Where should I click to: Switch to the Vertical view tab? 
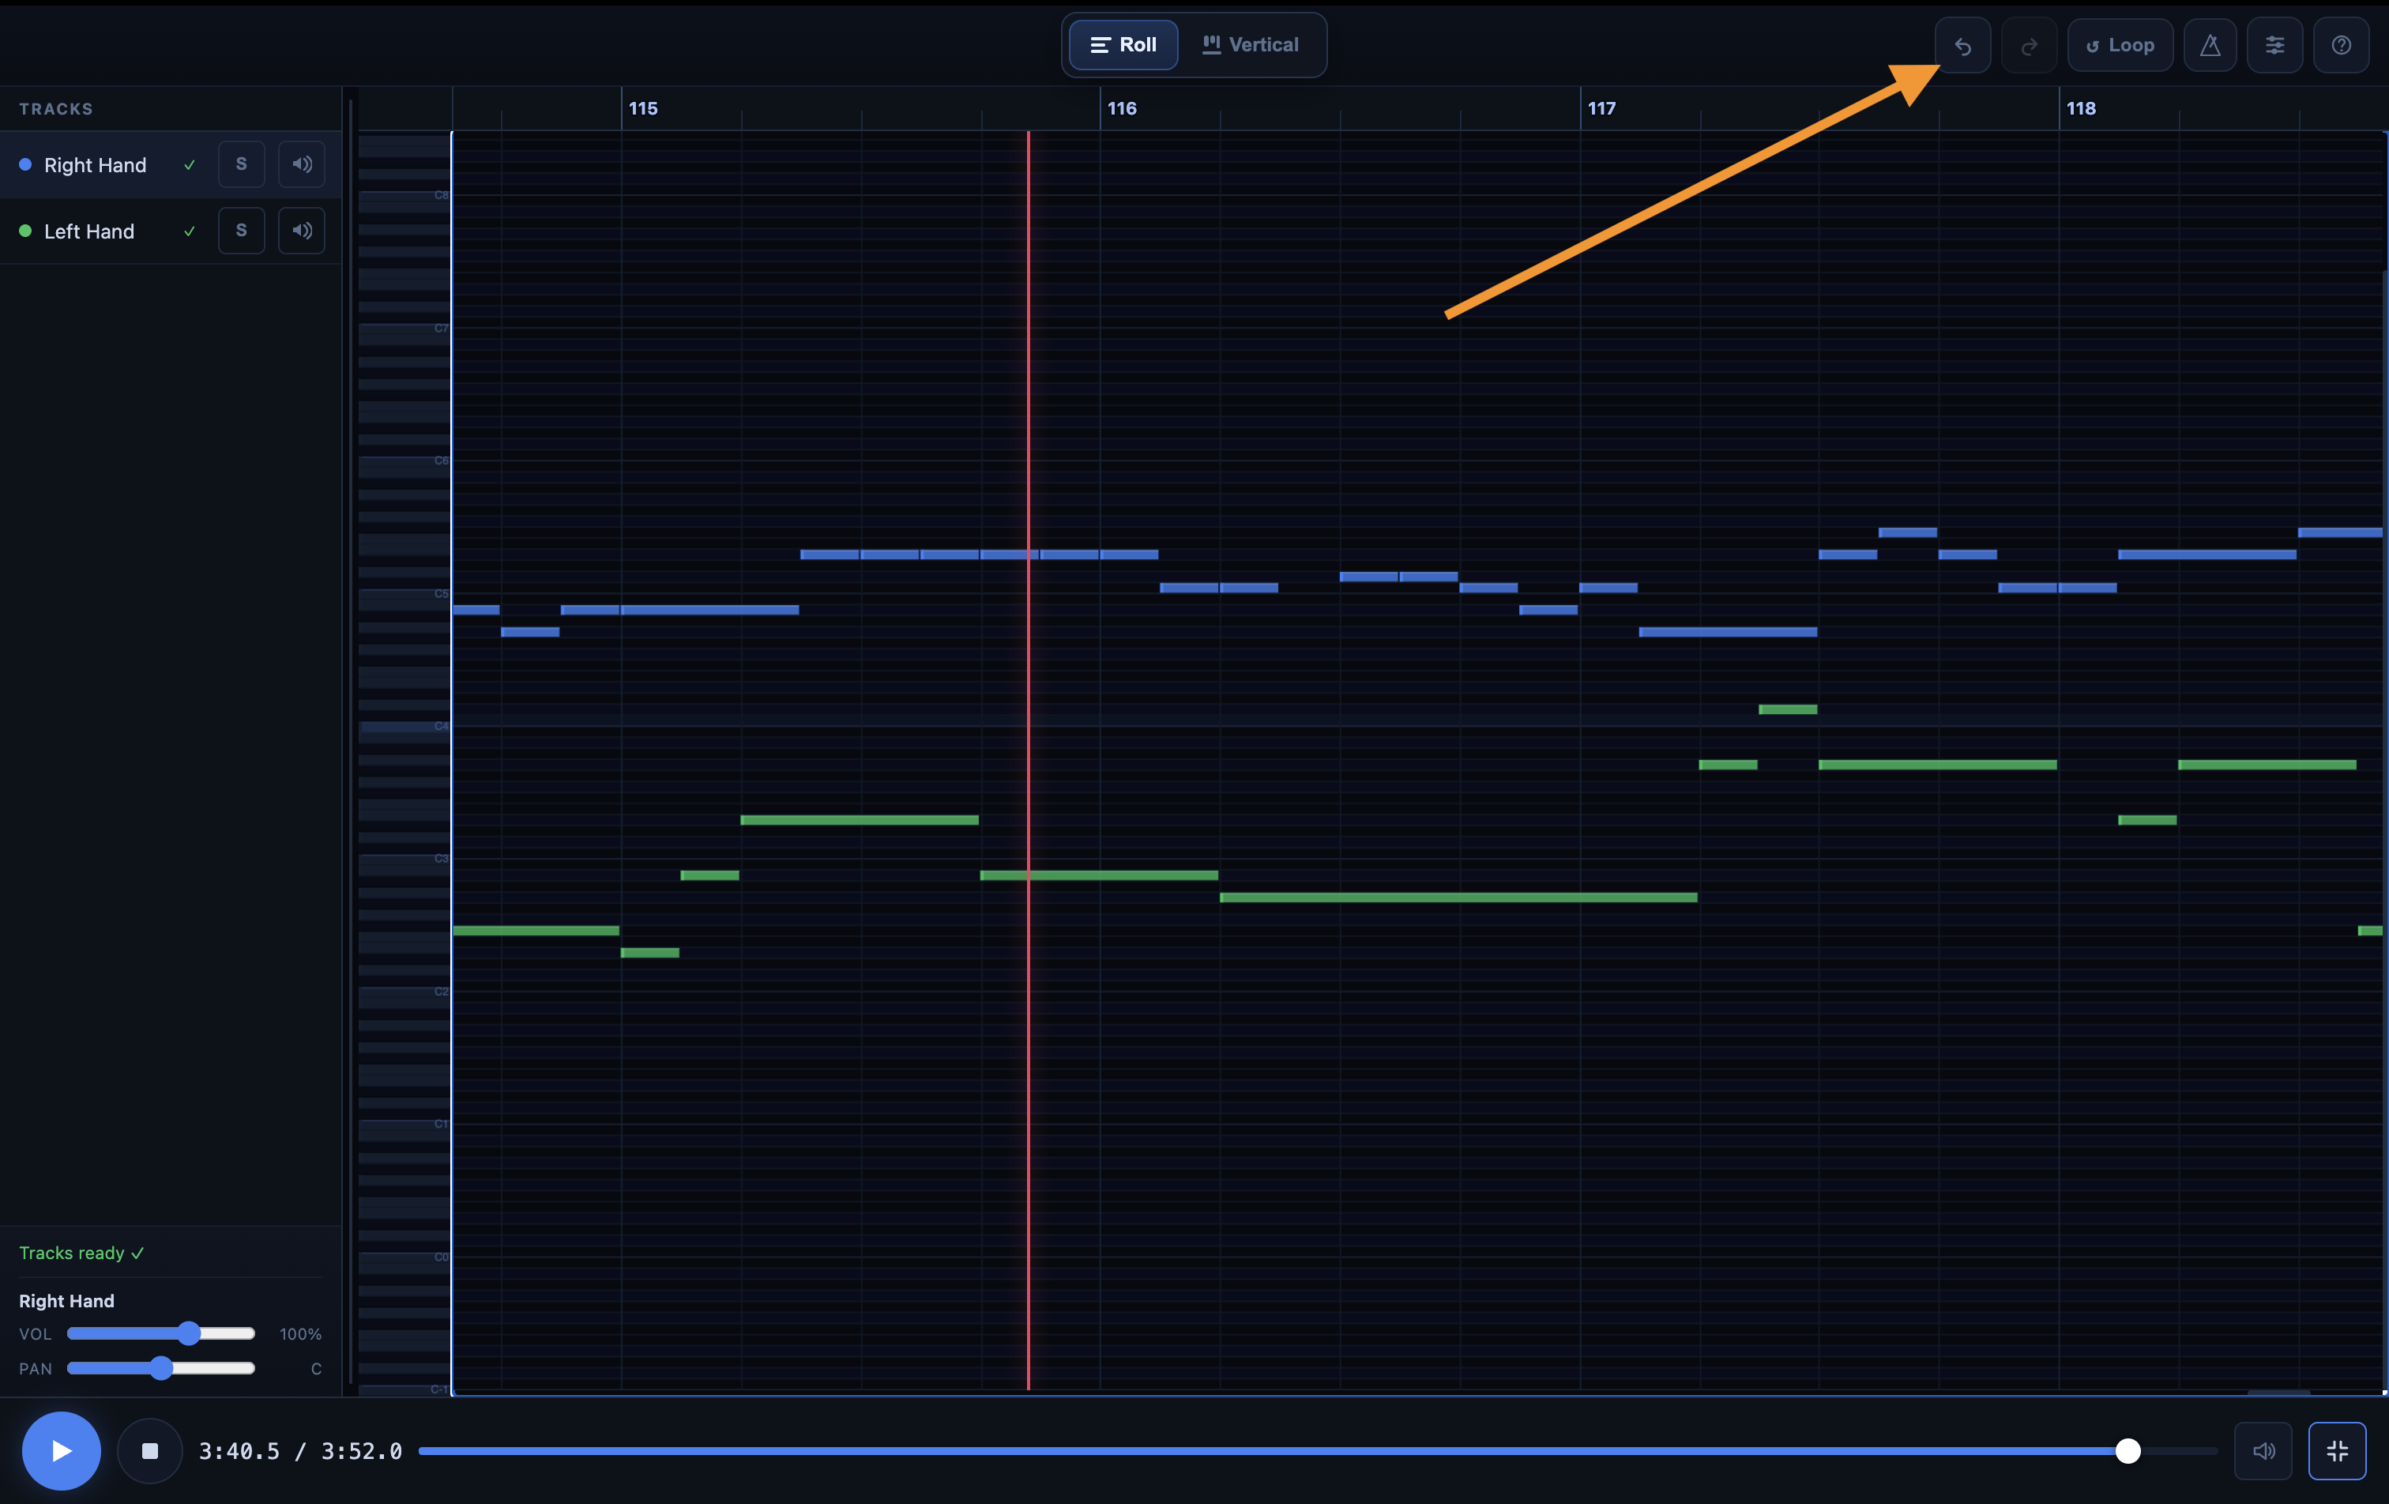(1250, 46)
